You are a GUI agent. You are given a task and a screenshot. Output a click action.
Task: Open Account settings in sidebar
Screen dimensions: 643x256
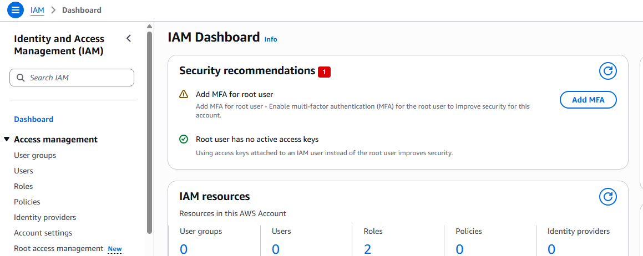tap(43, 233)
